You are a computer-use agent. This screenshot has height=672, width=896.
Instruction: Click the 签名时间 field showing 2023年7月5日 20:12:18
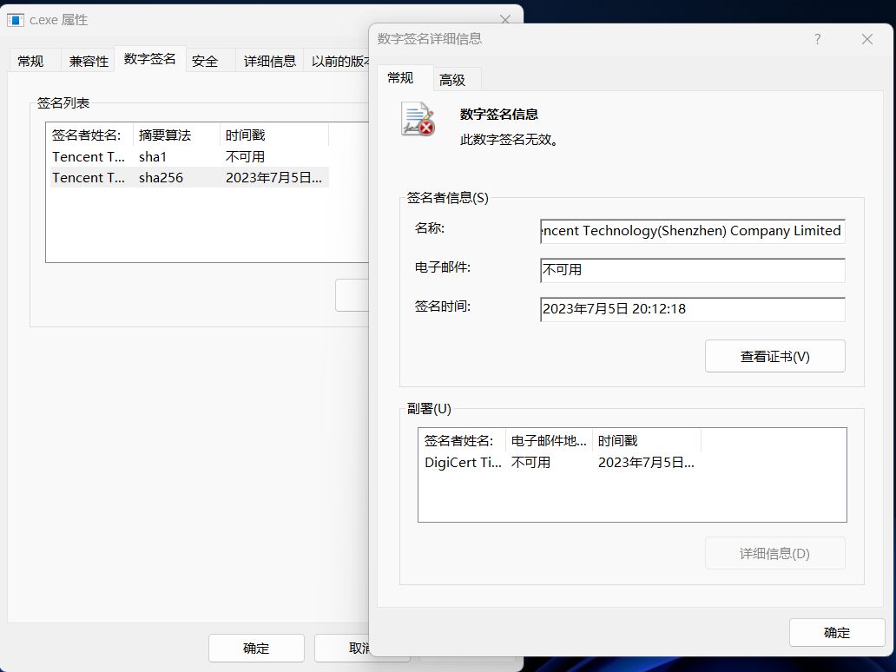pos(693,309)
